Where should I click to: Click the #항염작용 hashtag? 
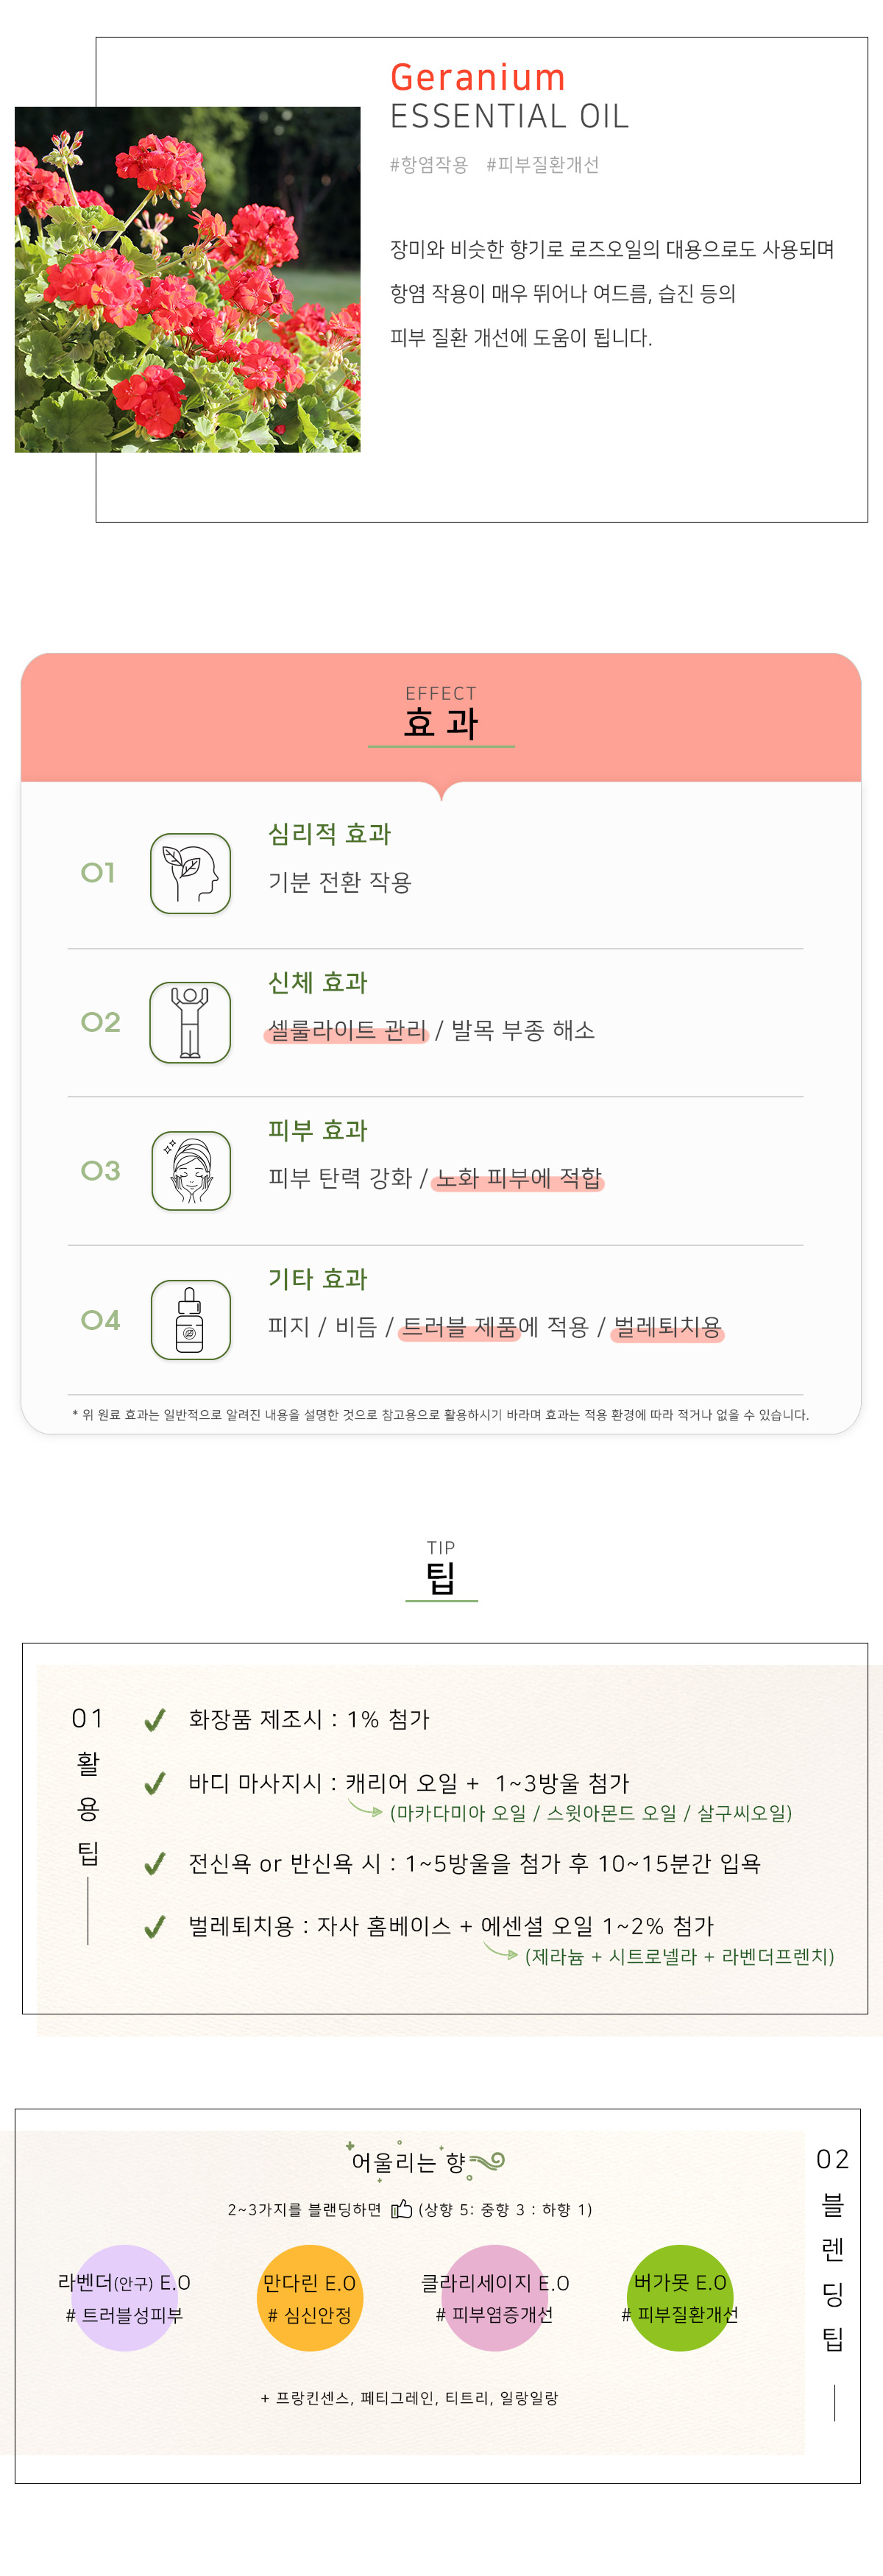(428, 165)
